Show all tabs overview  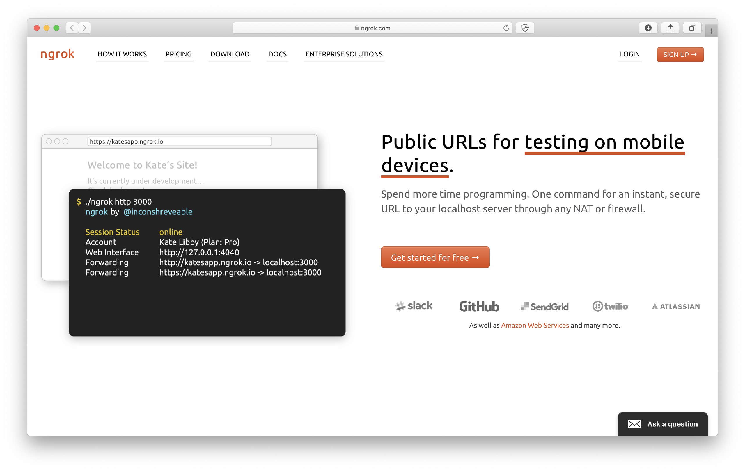[692, 28]
